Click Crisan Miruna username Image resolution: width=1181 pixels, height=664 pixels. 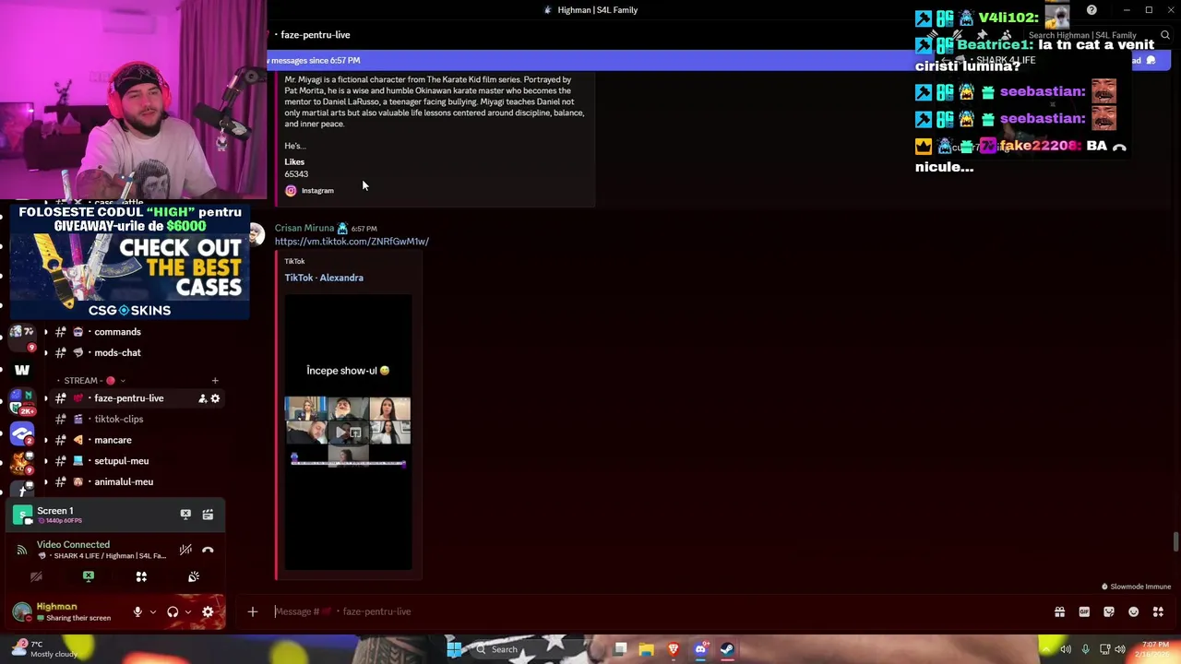(304, 228)
